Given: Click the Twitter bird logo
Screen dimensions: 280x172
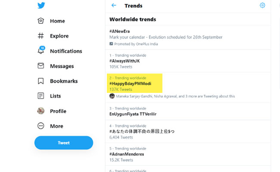Looking at the screenshot, I should (x=41, y=6).
